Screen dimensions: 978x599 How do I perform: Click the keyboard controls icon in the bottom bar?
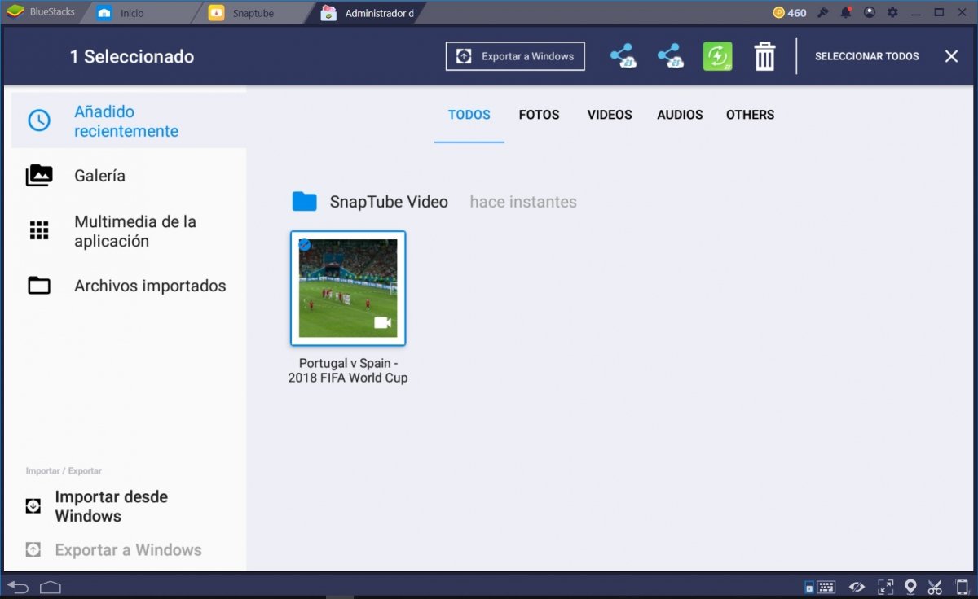[x=826, y=587]
